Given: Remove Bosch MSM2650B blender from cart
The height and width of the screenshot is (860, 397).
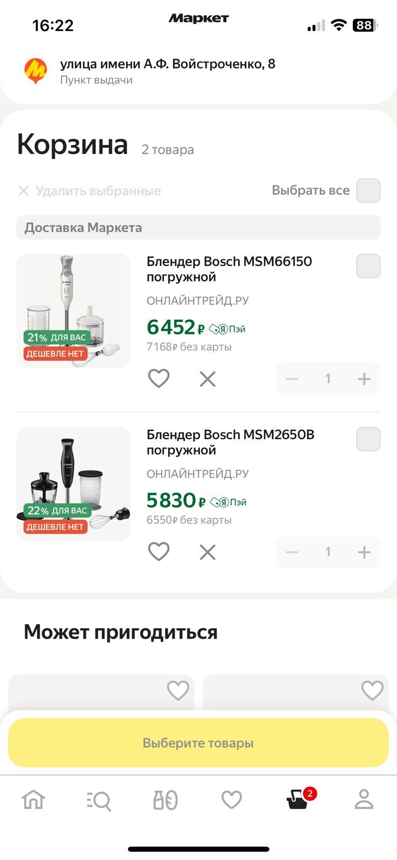Looking at the screenshot, I should [207, 552].
